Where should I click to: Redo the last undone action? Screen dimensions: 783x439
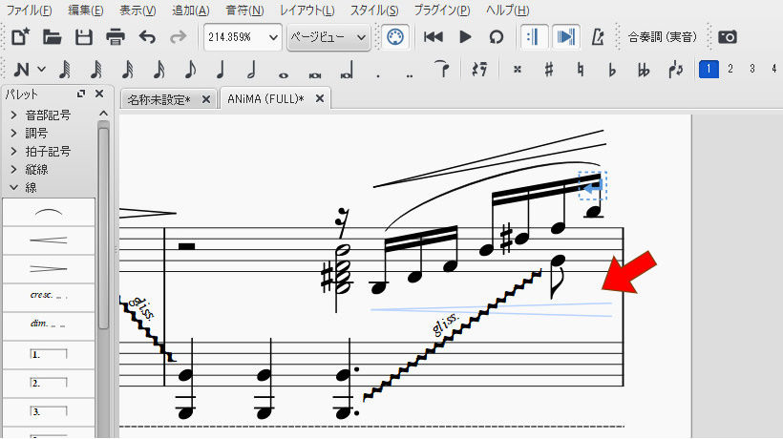(x=179, y=37)
